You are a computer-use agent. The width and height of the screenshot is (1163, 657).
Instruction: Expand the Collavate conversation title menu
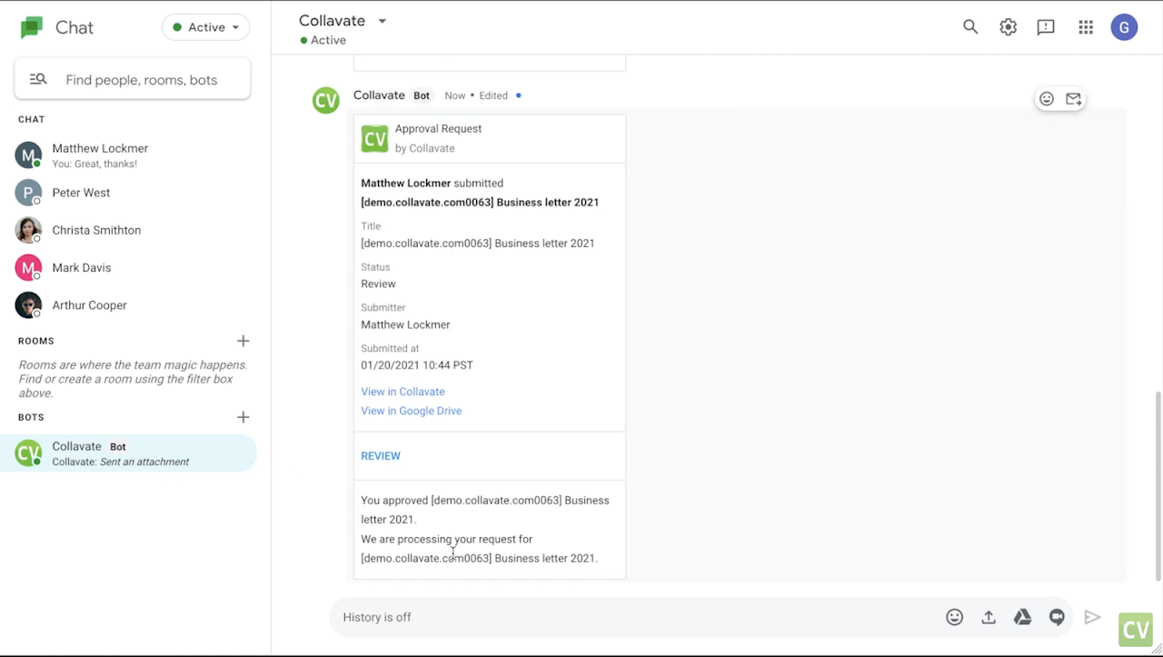pos(382,21)
